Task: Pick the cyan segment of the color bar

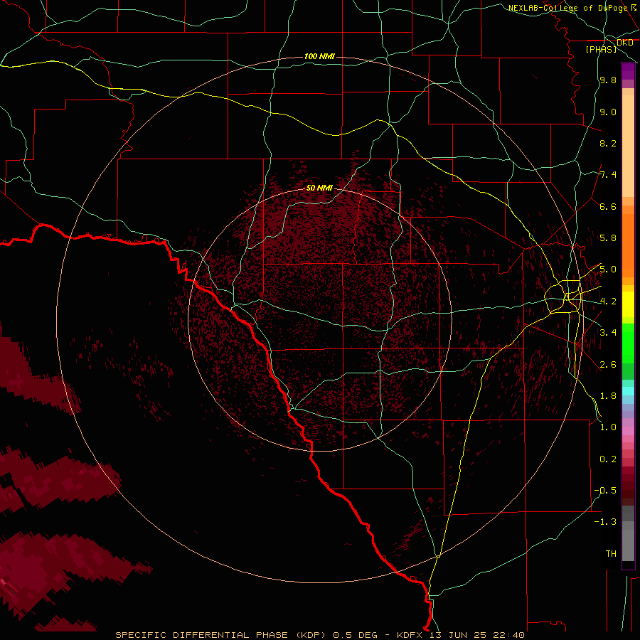Action: point(628,391)
